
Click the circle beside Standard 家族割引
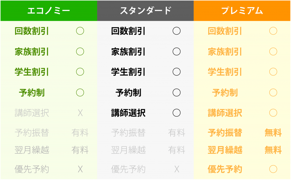point(176,52)
